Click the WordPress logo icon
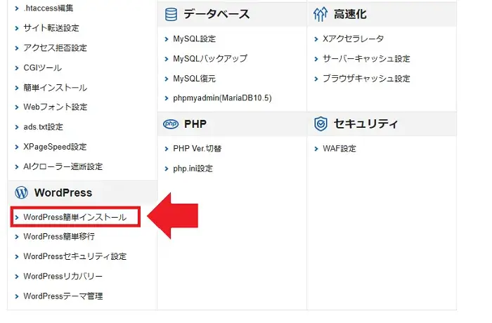The width and height of the screenshot is (492, 323). pos(21,192)
